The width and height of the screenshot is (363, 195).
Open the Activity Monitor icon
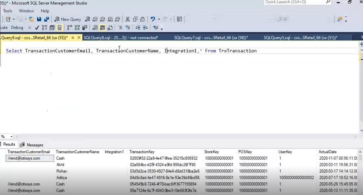179,19
